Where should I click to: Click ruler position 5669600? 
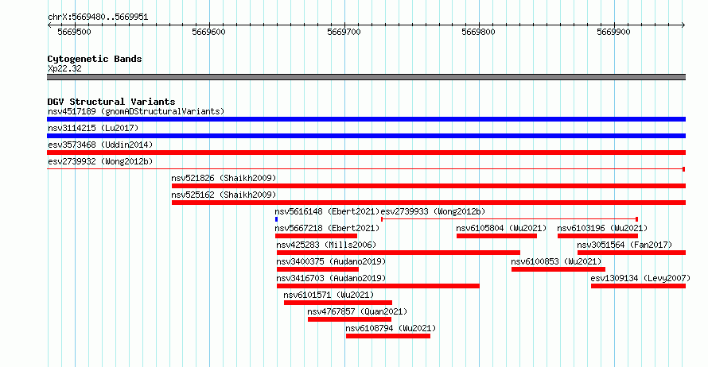(208, 32)
